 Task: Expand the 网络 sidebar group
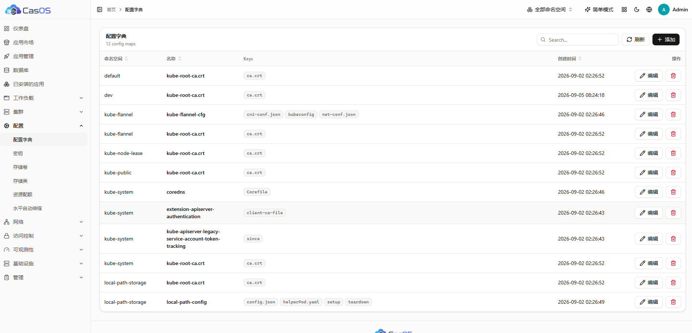44,222
